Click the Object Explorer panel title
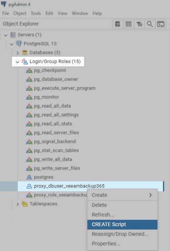The width and height of the screenshot is (170, 251). click(21, 24)
